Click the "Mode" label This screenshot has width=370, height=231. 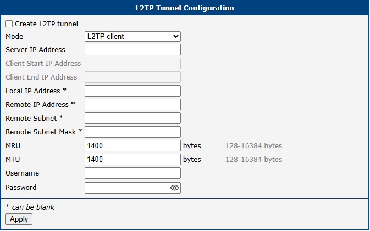pos(14,37)
